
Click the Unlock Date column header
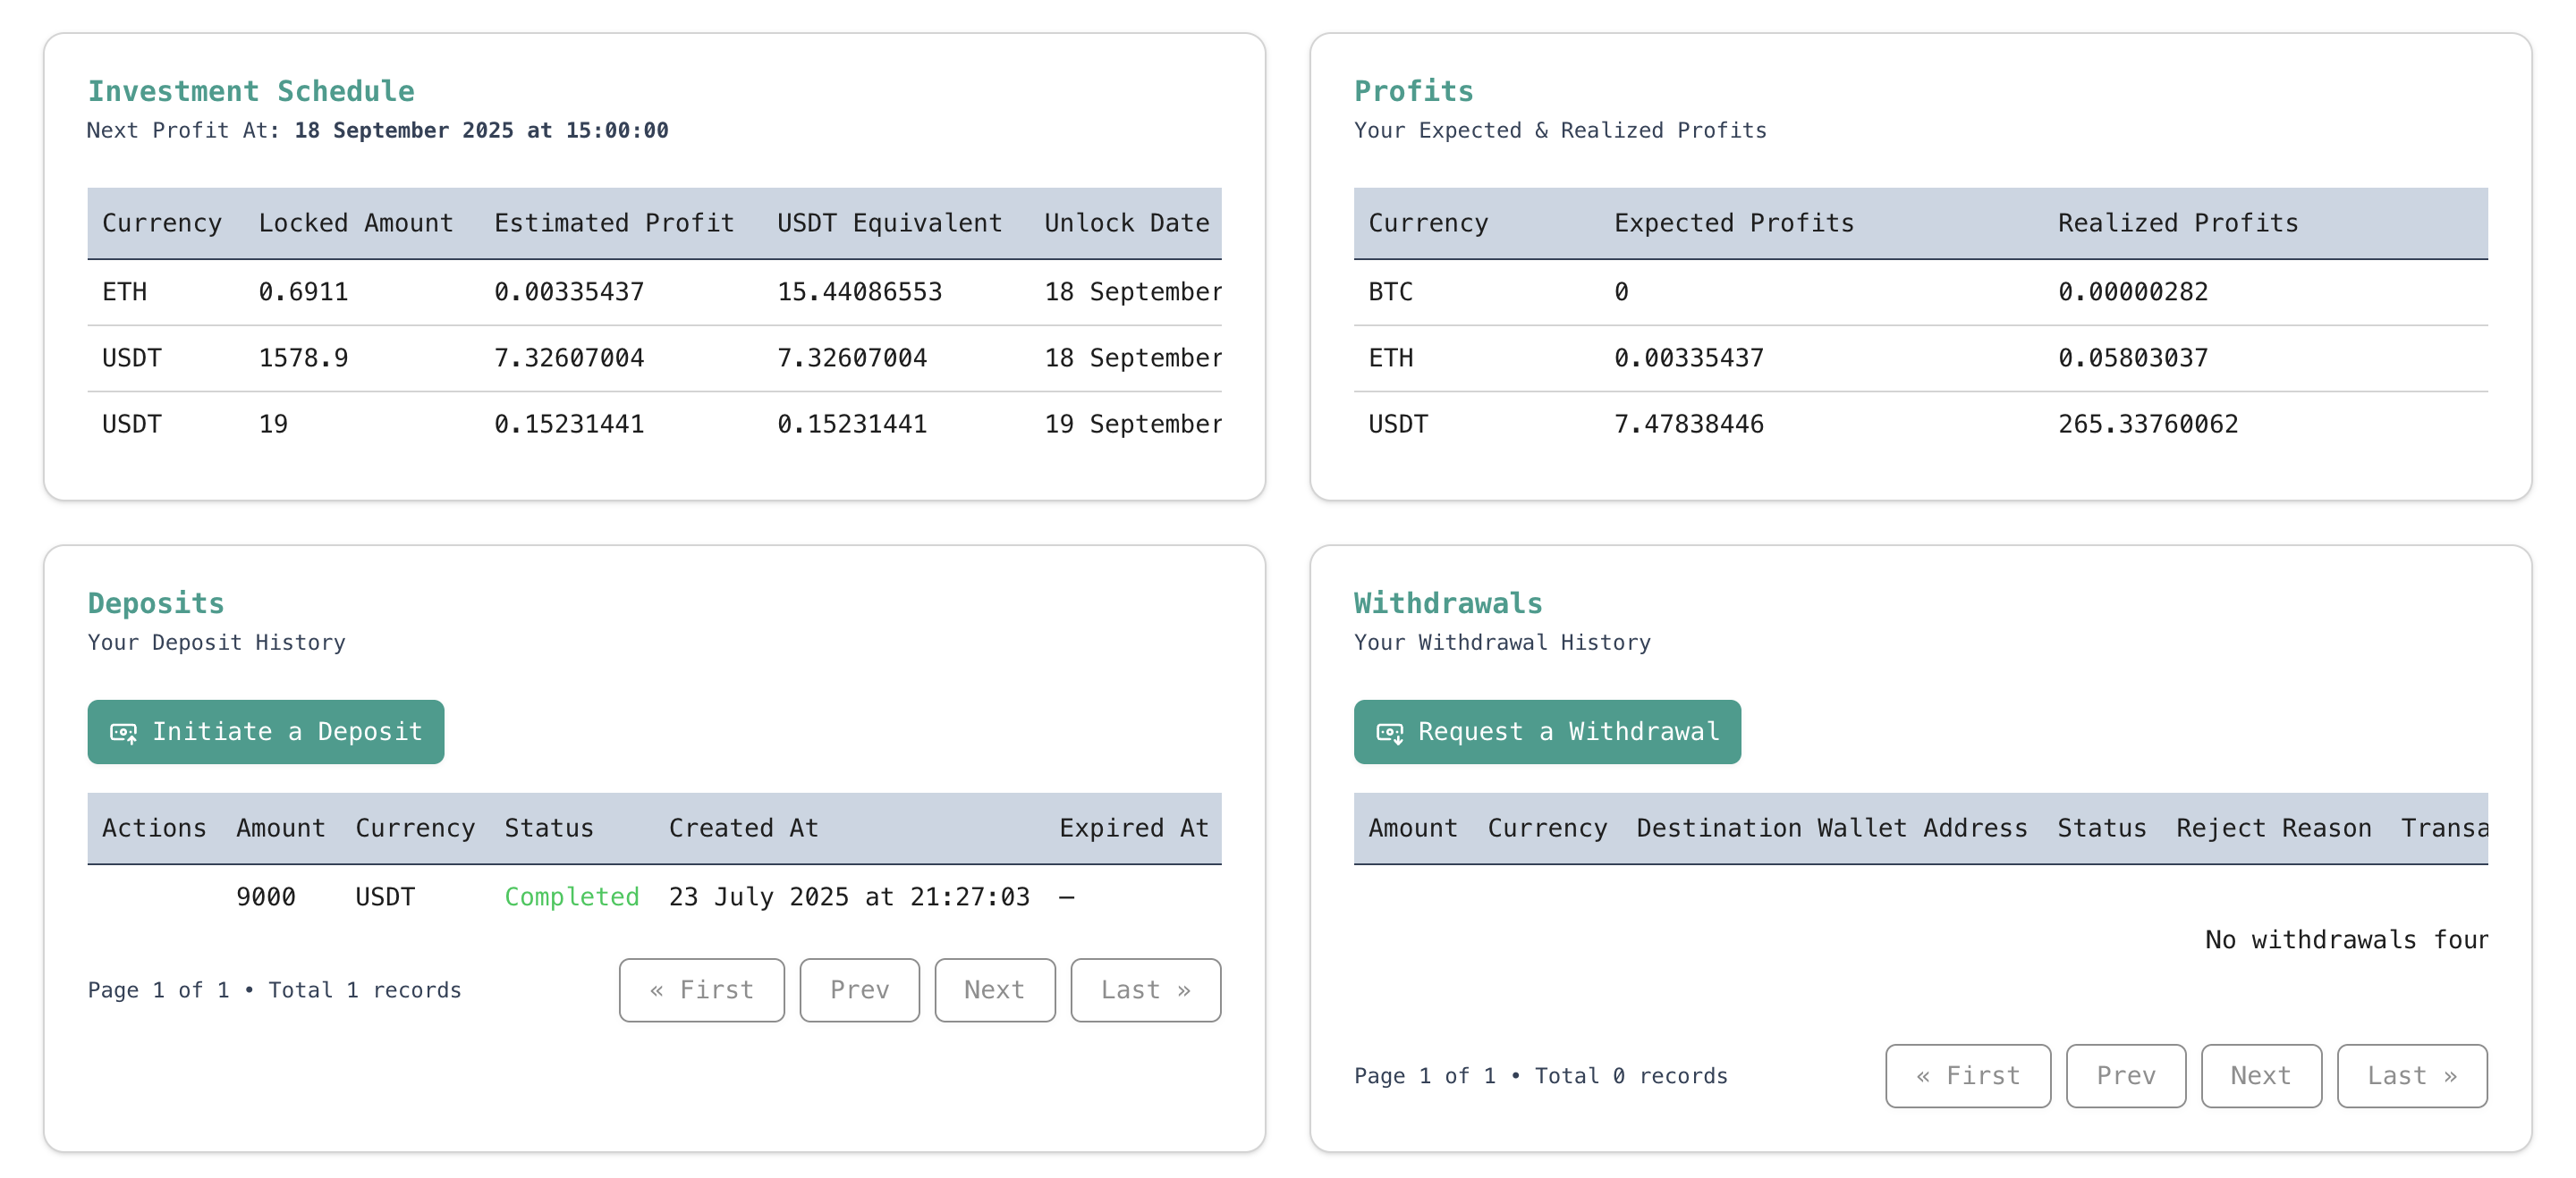click(1127, 223)
